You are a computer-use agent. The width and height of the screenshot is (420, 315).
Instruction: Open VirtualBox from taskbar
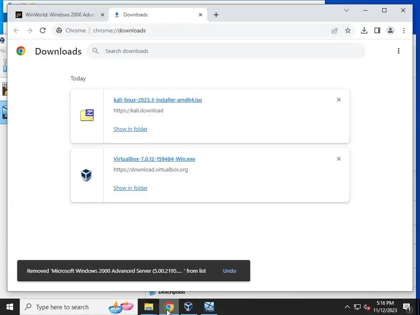[189, 307]
